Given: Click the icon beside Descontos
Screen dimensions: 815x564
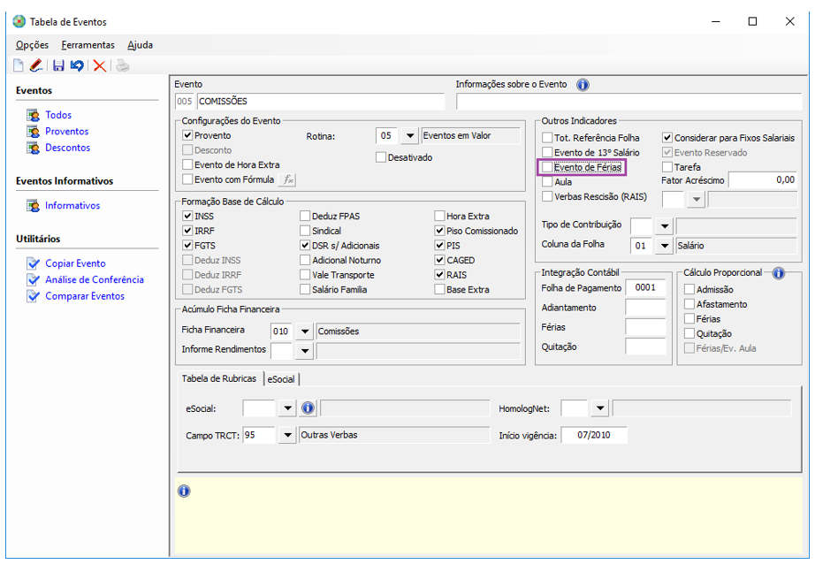Looking at the screenshot, I should click(34, 149).
